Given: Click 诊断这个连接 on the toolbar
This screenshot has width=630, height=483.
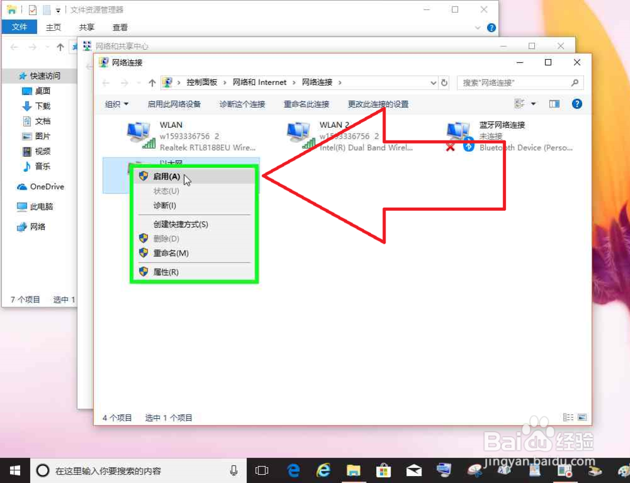Looking at the screenshot, I should pos(243,103).
